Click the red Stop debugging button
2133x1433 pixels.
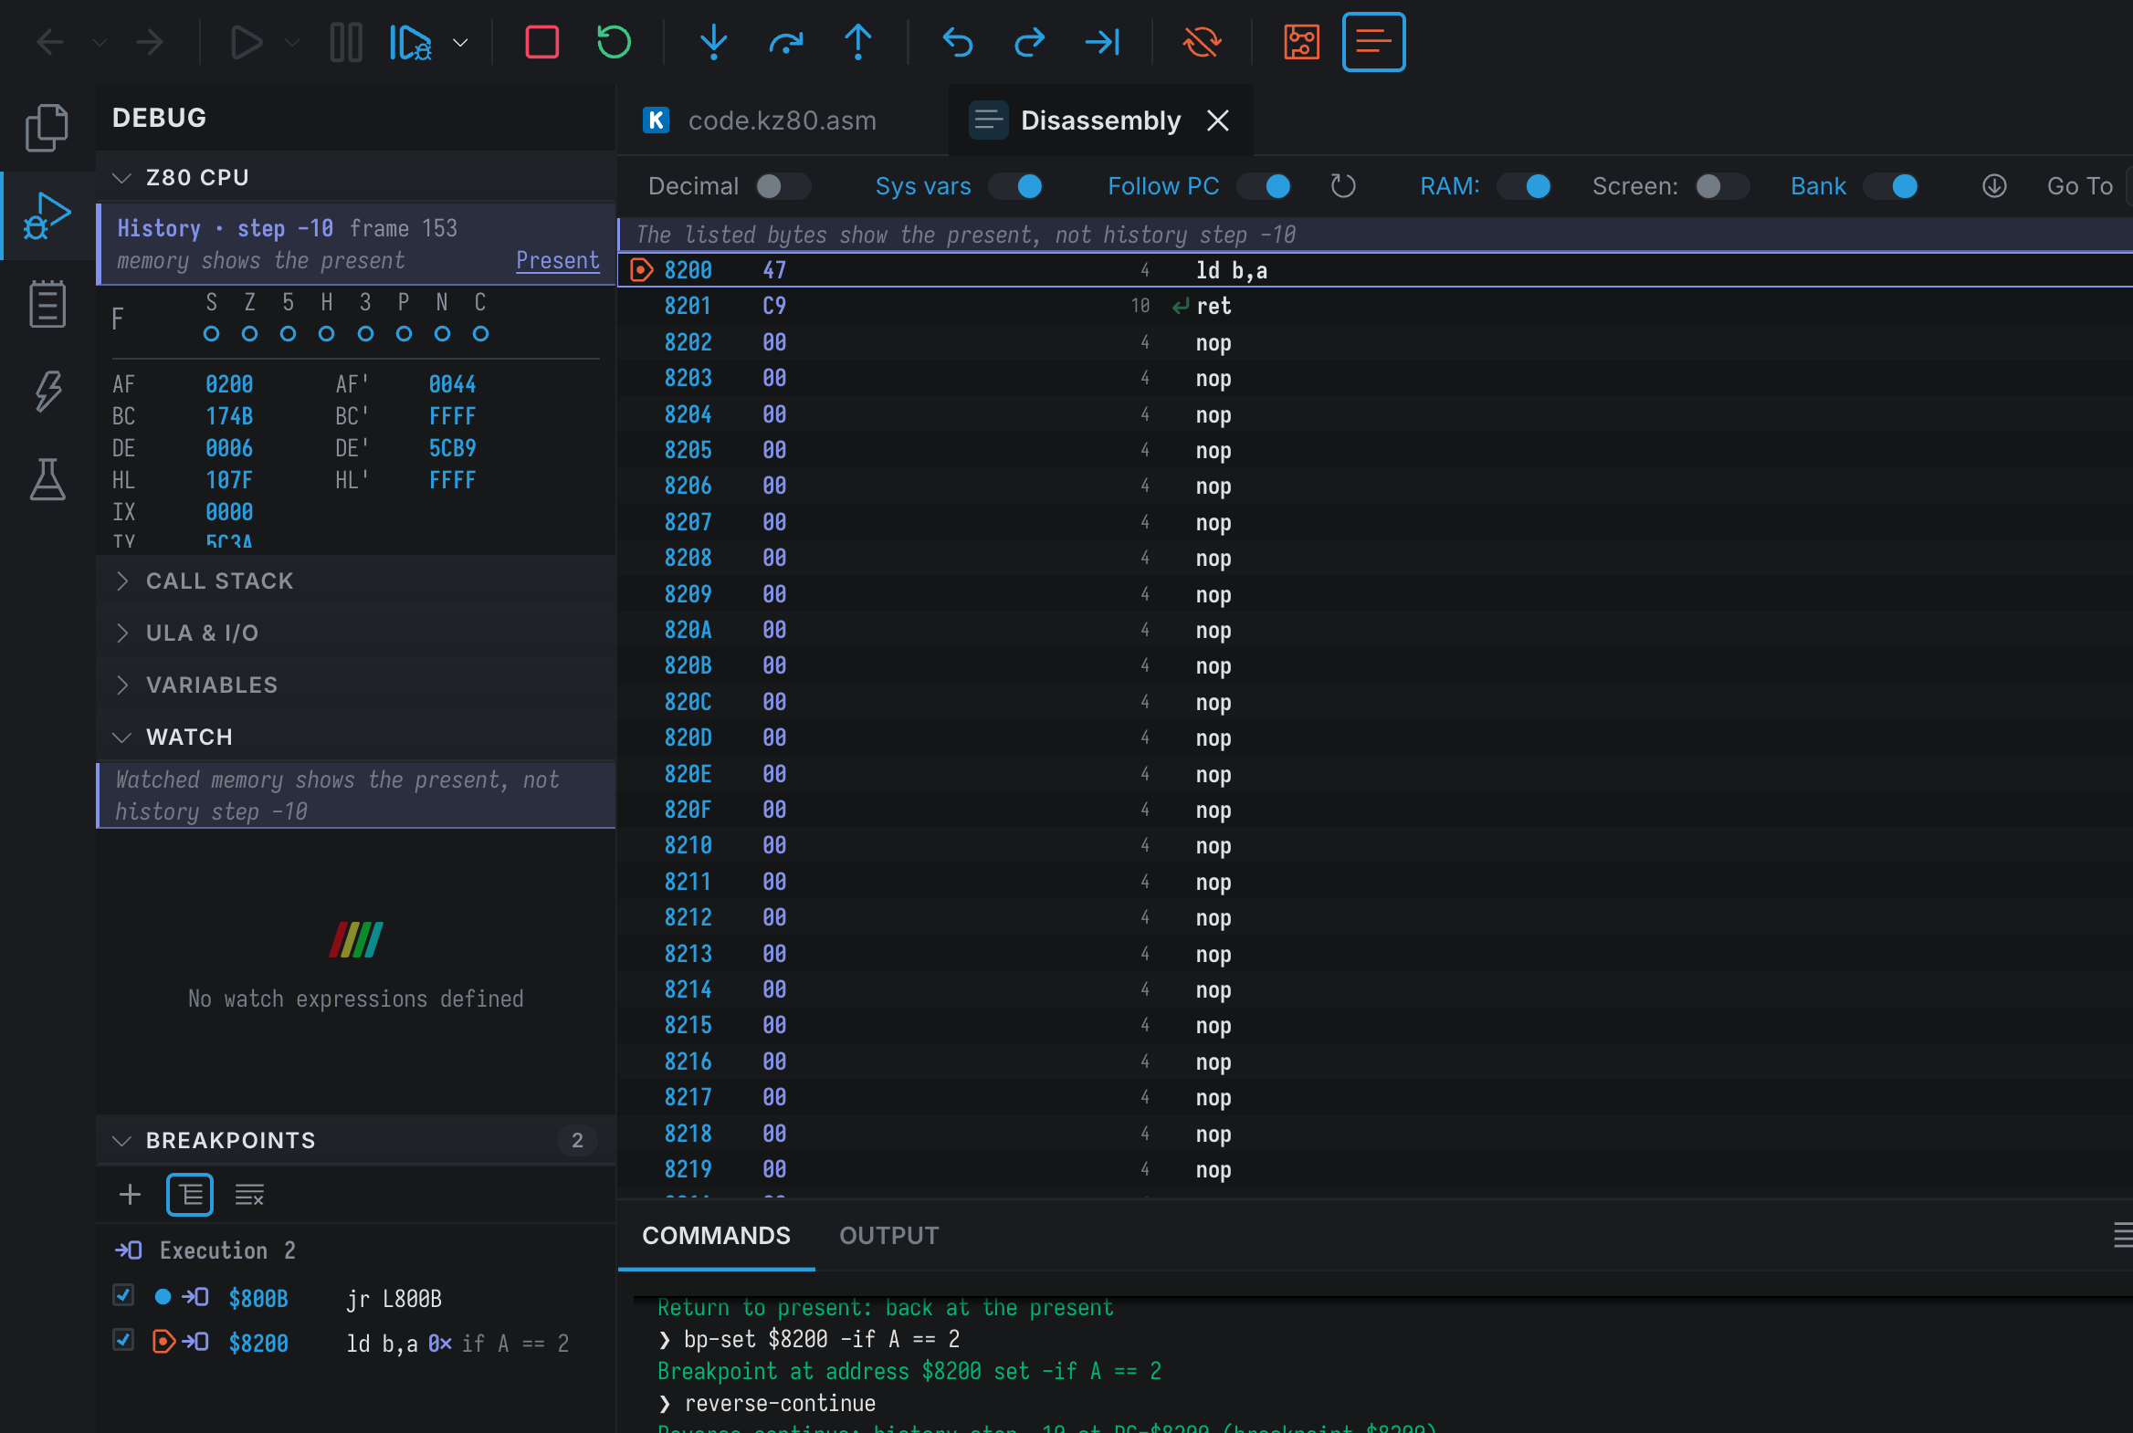(x=542, y=42)
